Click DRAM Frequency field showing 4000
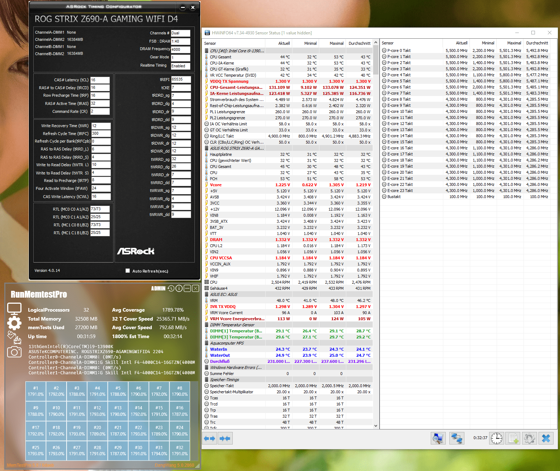This screenshot has height=471, width=560. click(x=180, y=49)
